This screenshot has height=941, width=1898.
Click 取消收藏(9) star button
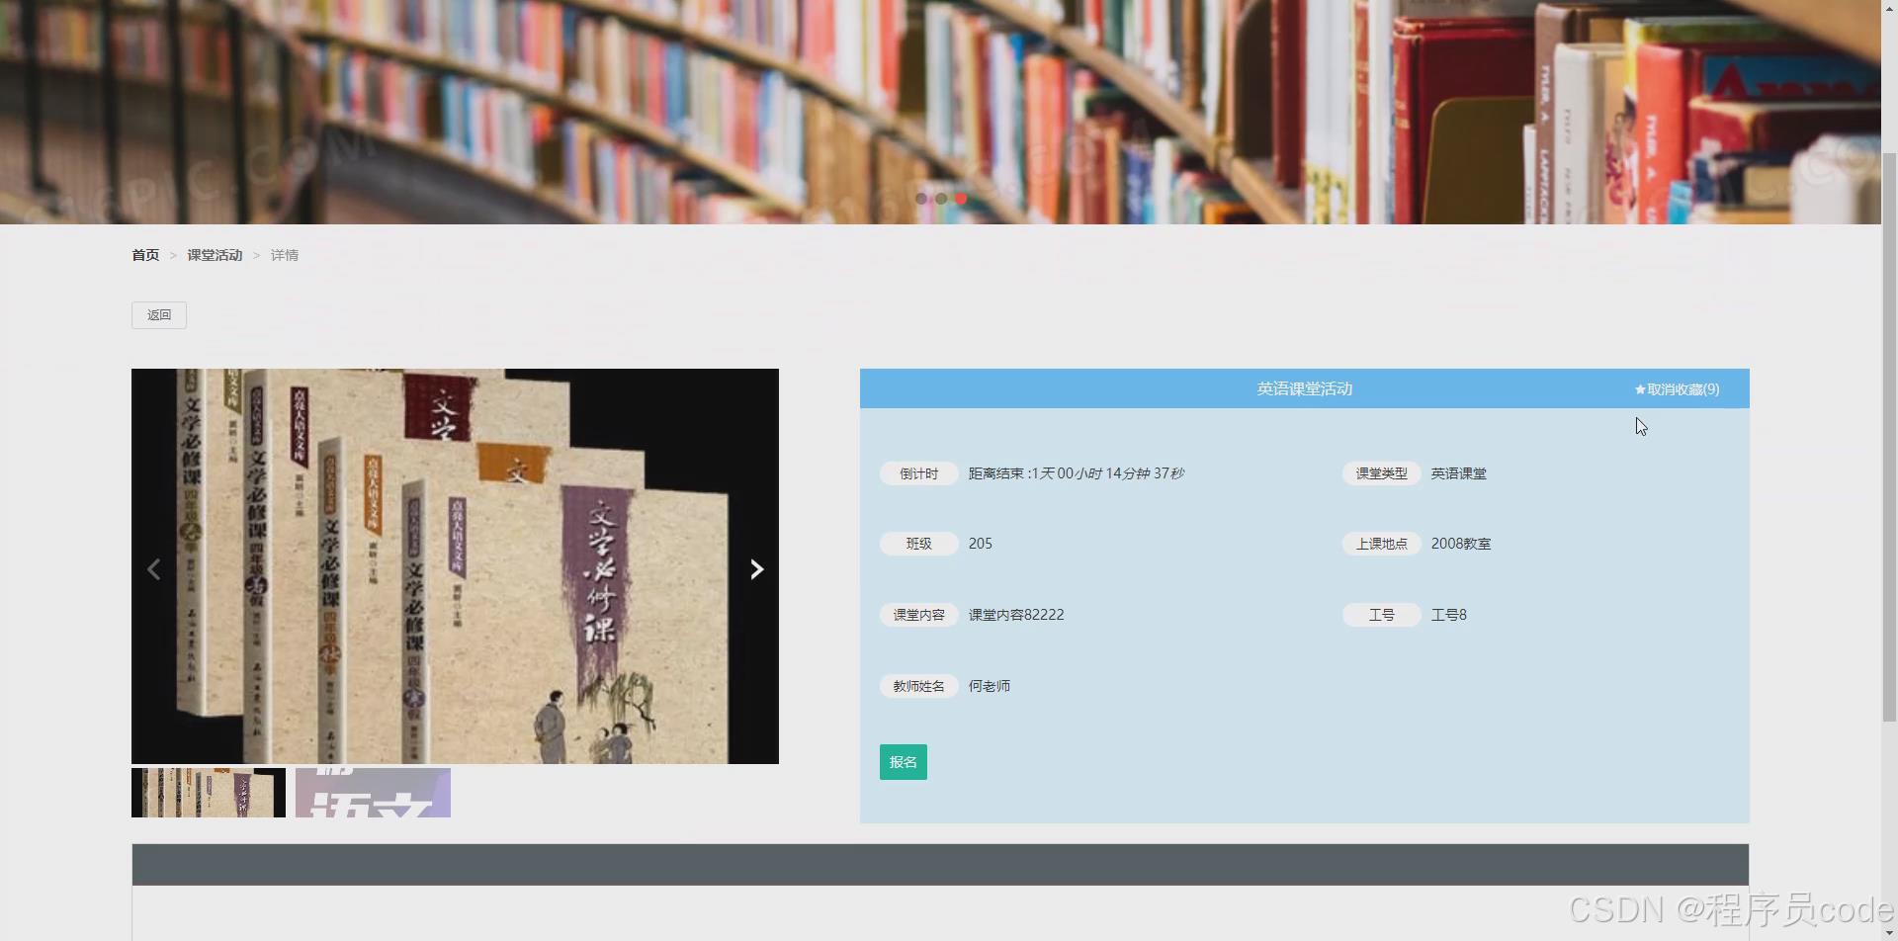[1677, 389]
